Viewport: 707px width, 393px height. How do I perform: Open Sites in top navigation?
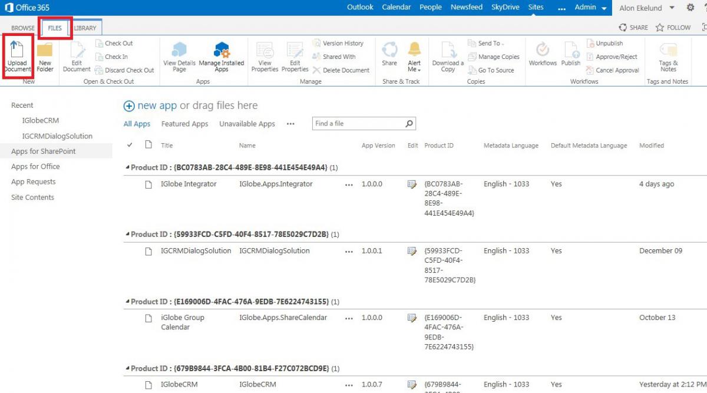[536, 7]
